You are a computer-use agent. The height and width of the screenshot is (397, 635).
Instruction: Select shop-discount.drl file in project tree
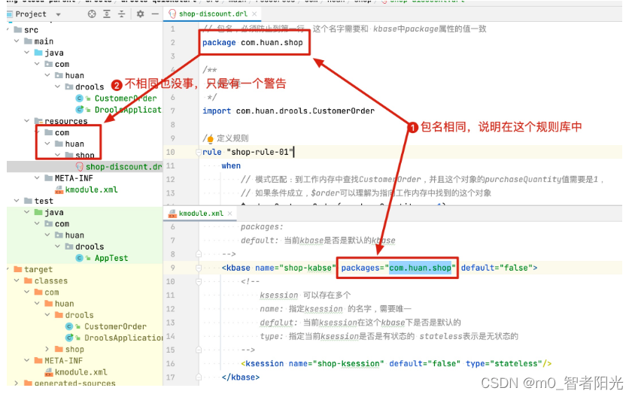point(123,167)
